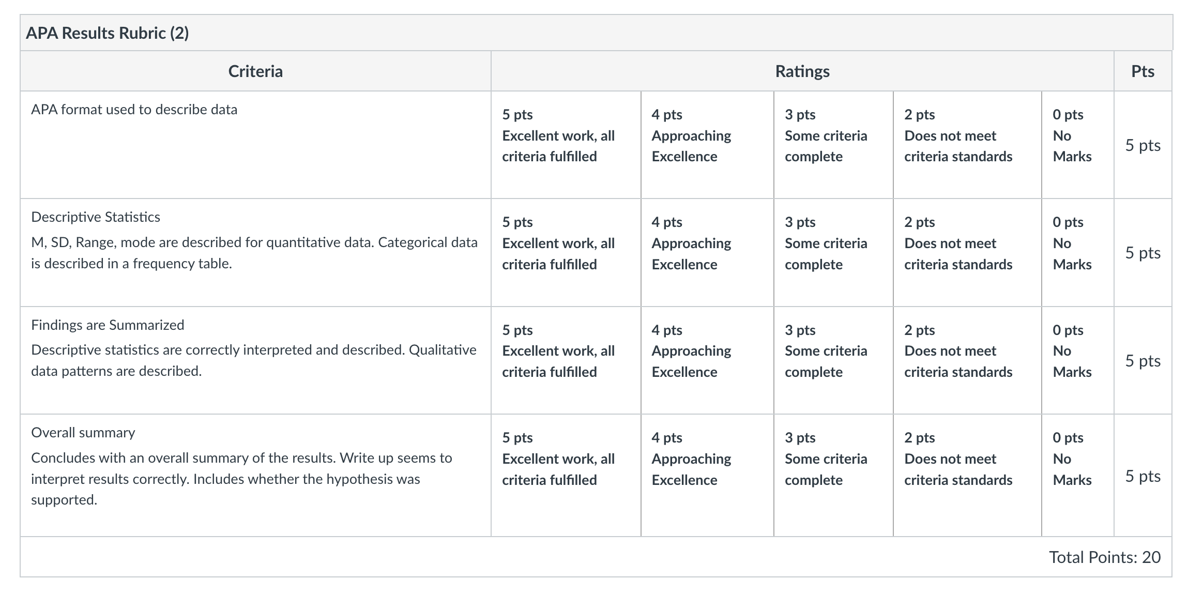The width and height of the screenshot is (1188, 610).
Task: Click the Pts column header
Action: tap(1143, 71)
